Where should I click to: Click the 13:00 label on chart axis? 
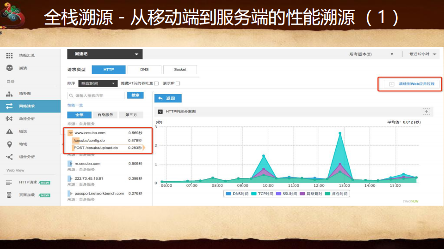344,185
